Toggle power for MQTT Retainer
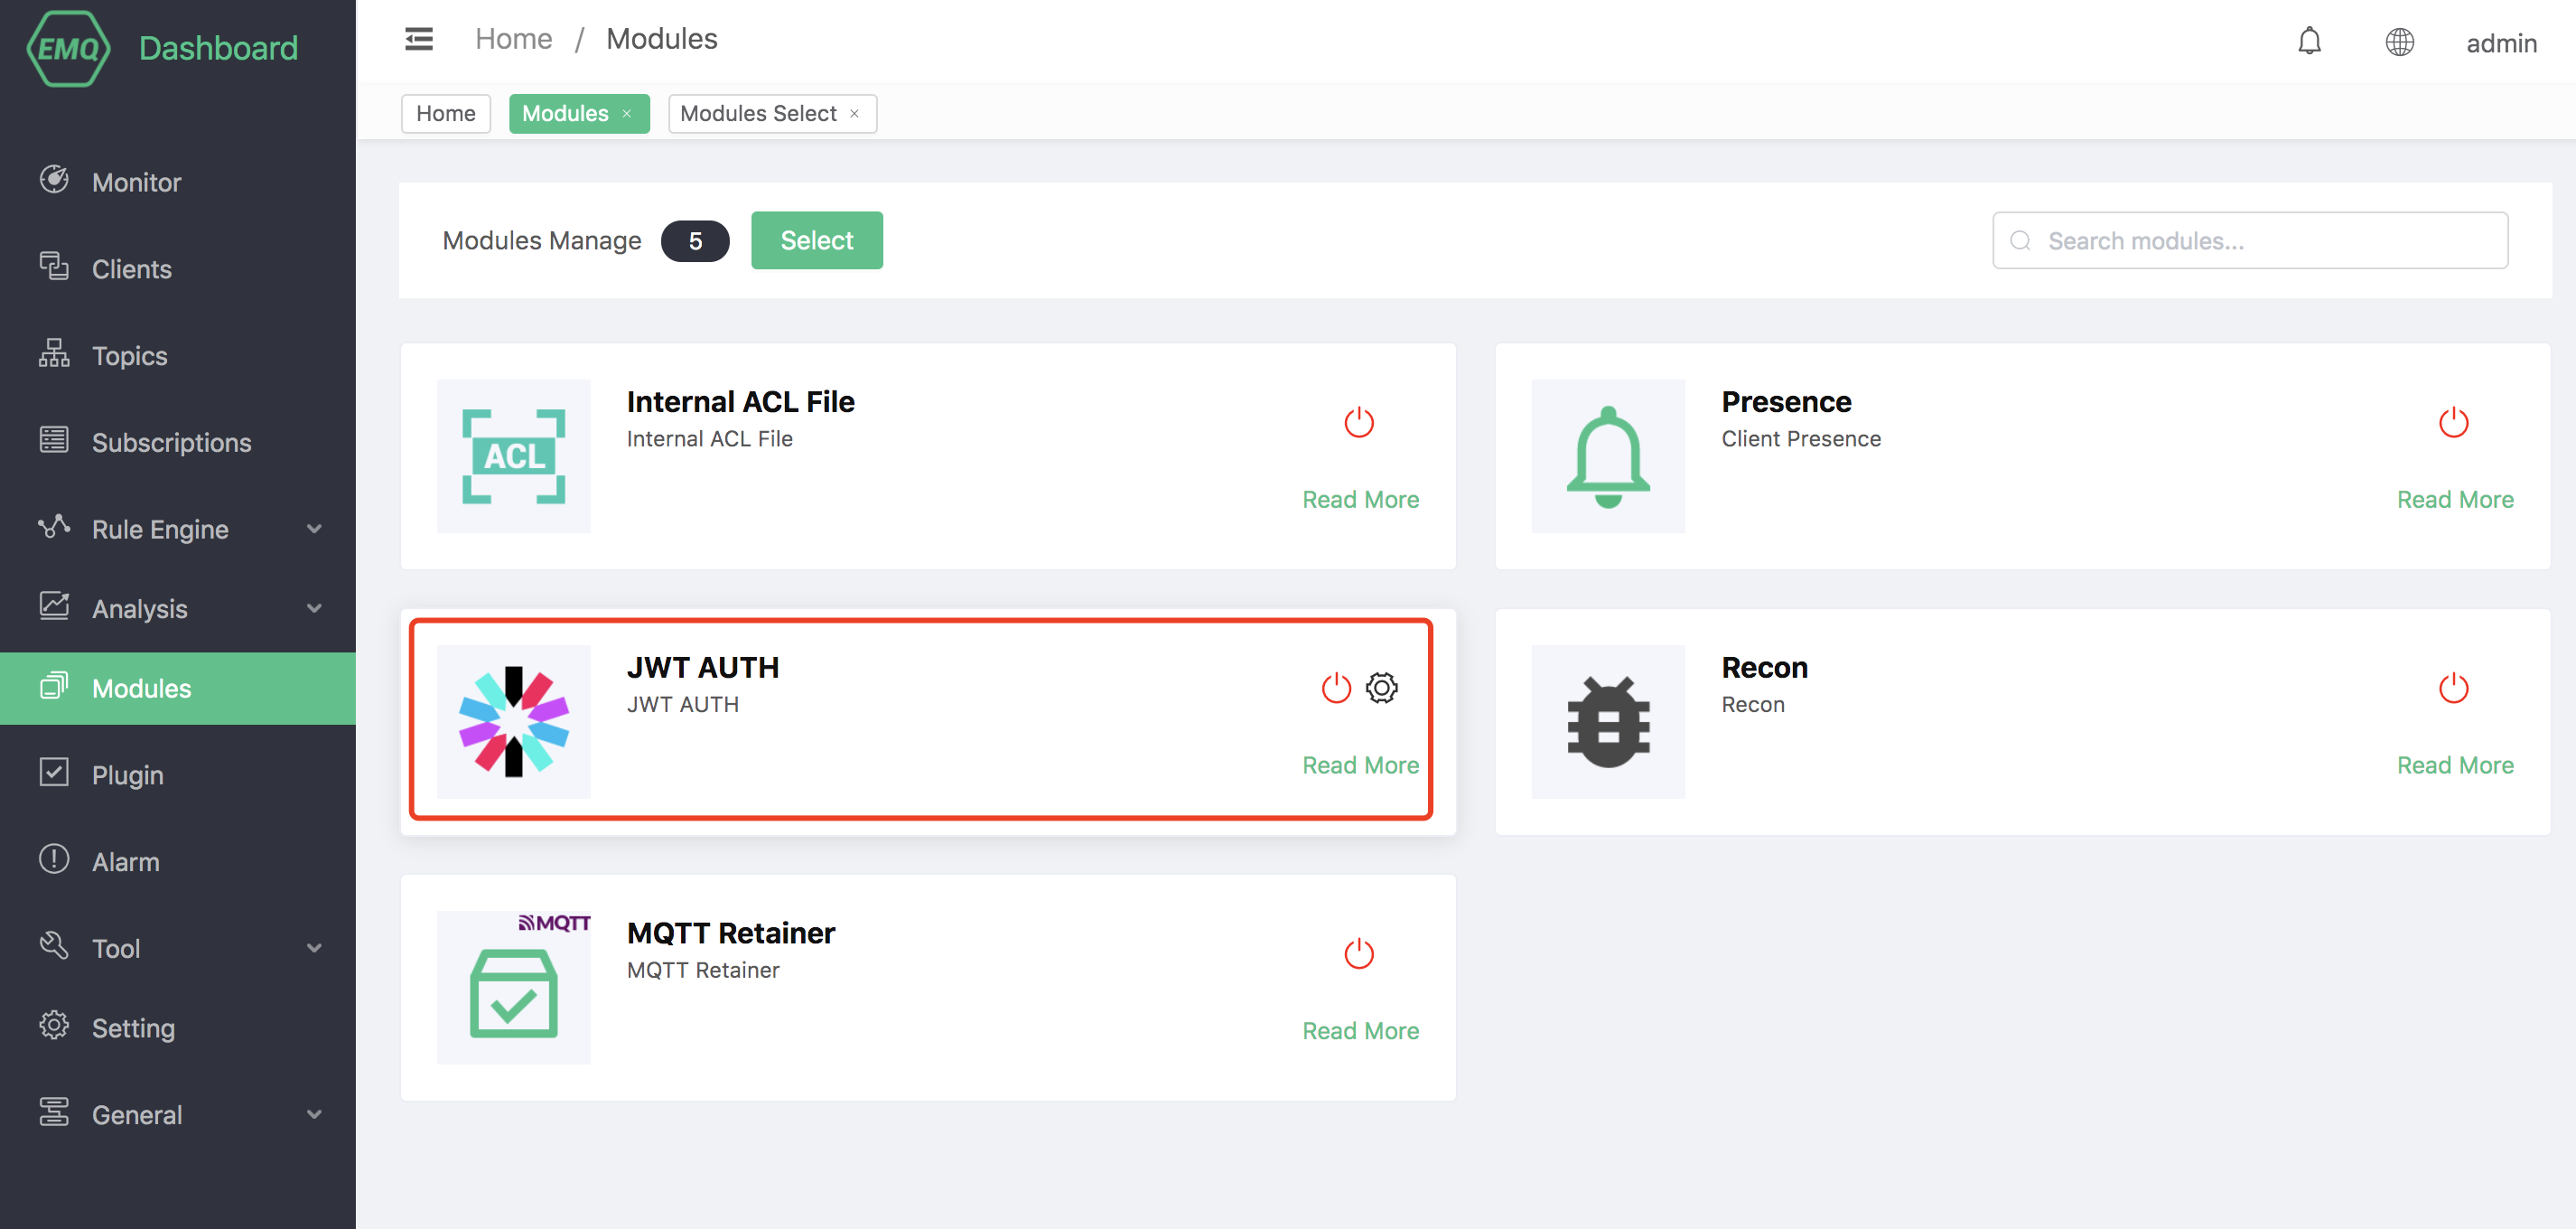The image size is (2576, 1229). 1358,953
